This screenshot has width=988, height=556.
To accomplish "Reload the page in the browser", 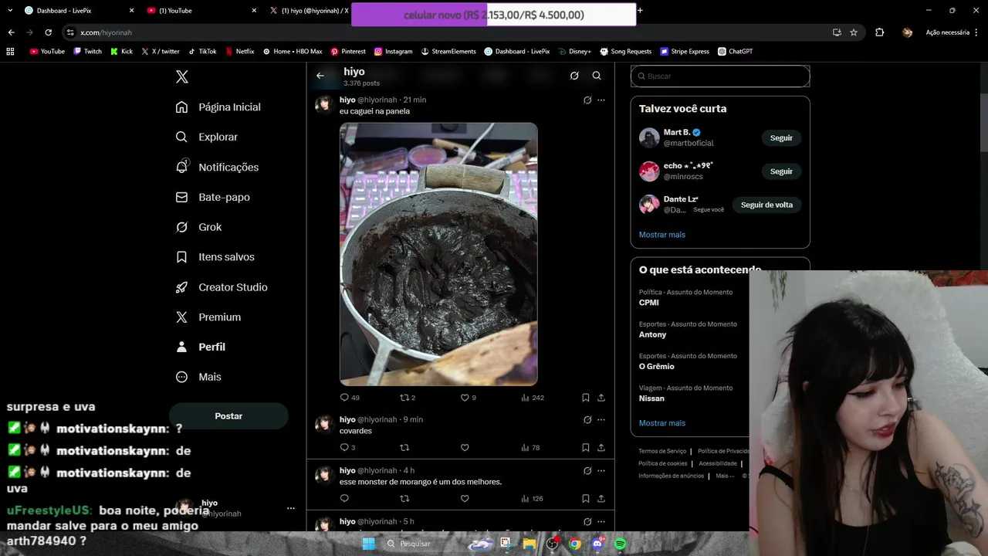I will click(x=48, y=32).
